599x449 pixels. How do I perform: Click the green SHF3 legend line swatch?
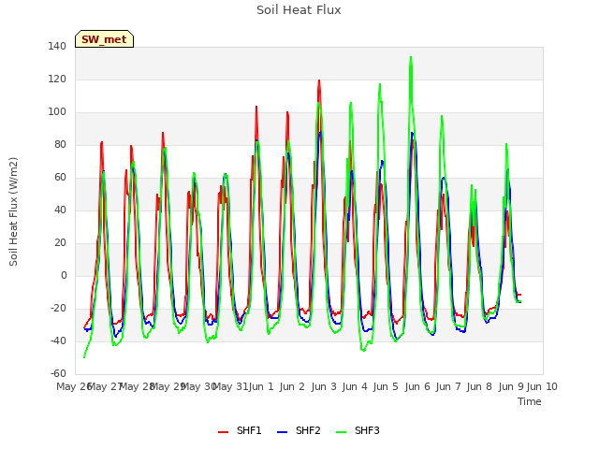(x=341, y=432)
